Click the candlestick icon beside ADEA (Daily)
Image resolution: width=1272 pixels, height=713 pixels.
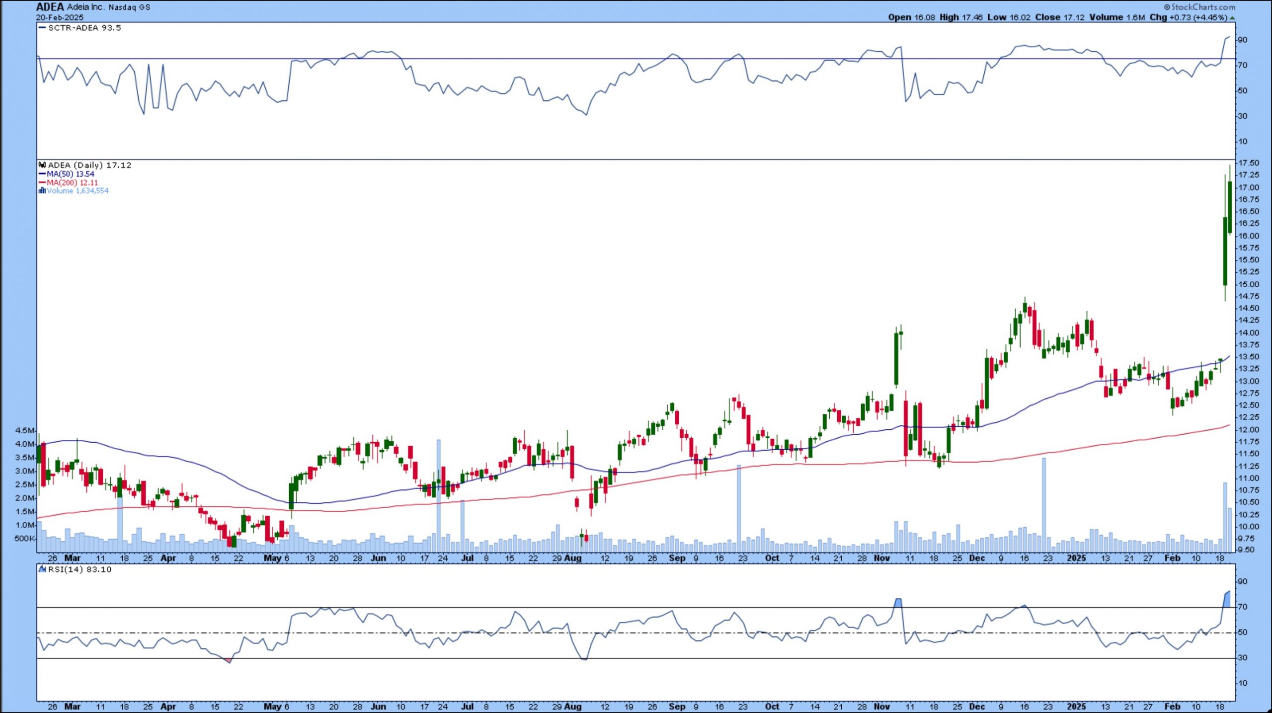coord(42,165)
